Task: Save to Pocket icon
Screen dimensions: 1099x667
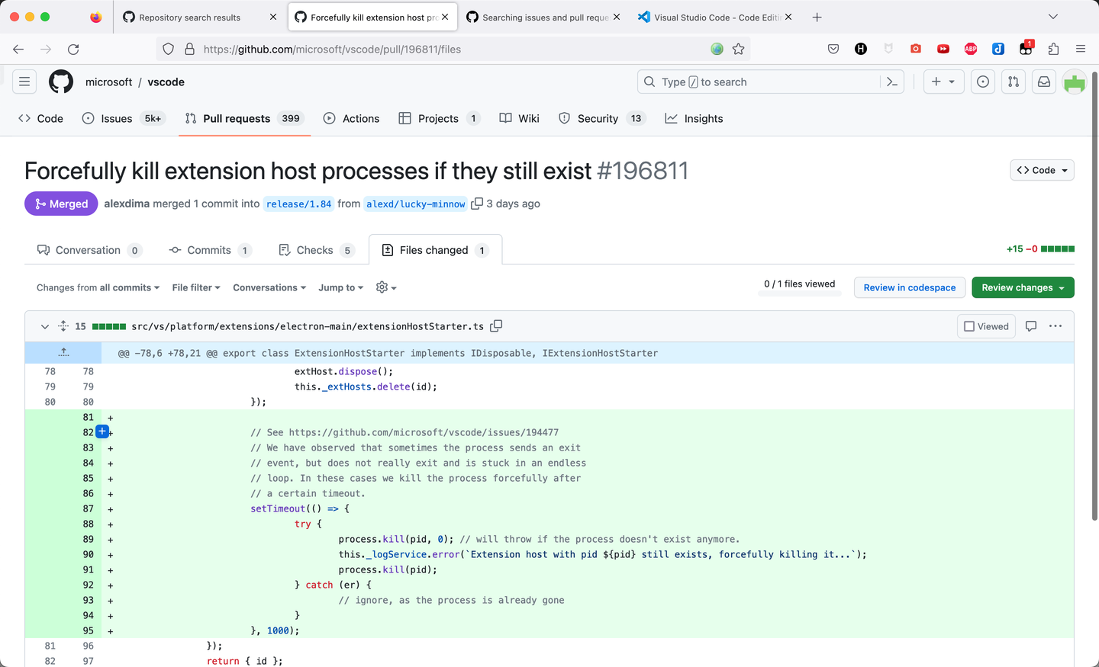Action: (x=833, y=49)
